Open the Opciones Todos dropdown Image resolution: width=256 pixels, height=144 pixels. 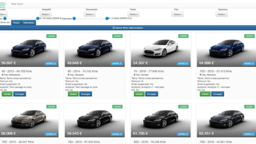(x=221, y=14)
